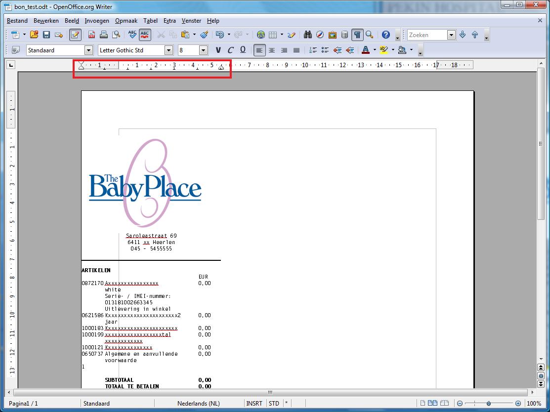Image resolution: width=550 pixels, height=412 pixels.
Task: Open the Navigator compass icon
Action: pyautogui.click(x=320, y=35)
